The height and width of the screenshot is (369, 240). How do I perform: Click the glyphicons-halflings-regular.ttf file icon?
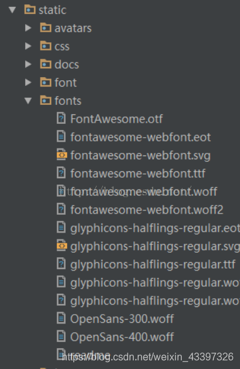point(61,263)
